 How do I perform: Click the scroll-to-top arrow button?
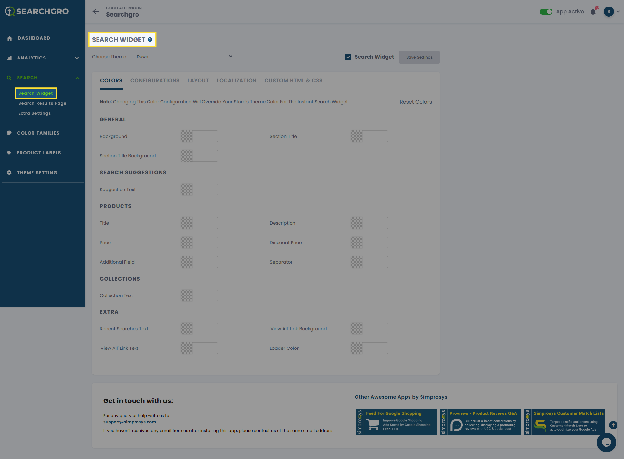(x=613, y=425)
